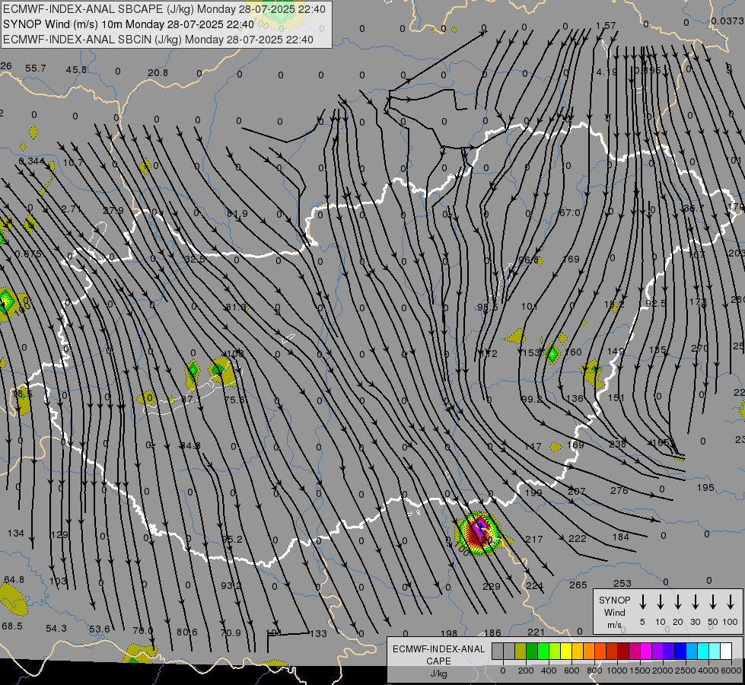Click the '1500' tick on CAPE scale
This screenshot has width=745, height=685.
(x=640, y=671)
